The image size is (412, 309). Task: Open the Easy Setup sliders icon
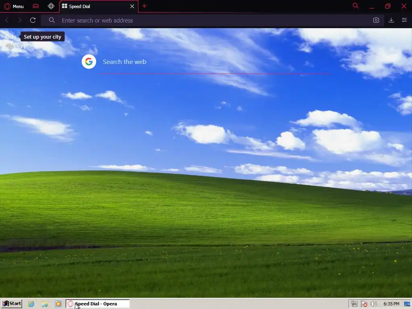[x=404, y=20]
